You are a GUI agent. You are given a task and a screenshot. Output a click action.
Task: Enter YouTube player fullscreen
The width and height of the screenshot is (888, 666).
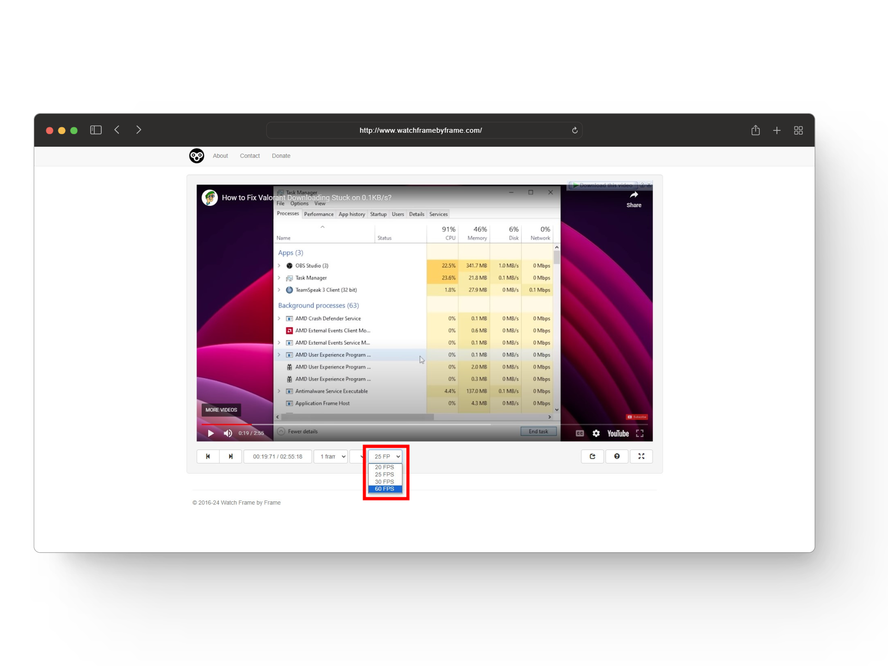click(x=640, y=433)
